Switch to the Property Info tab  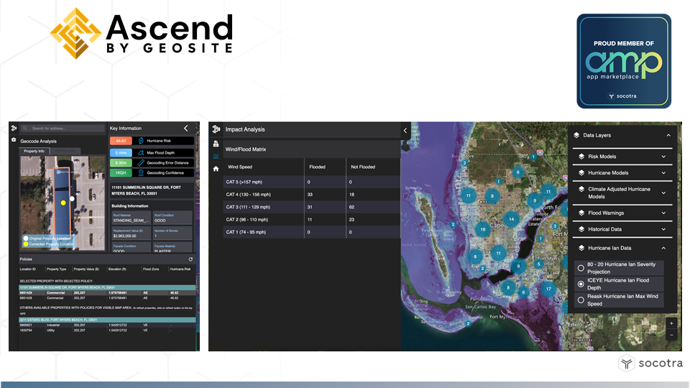[x=34, y=151]
